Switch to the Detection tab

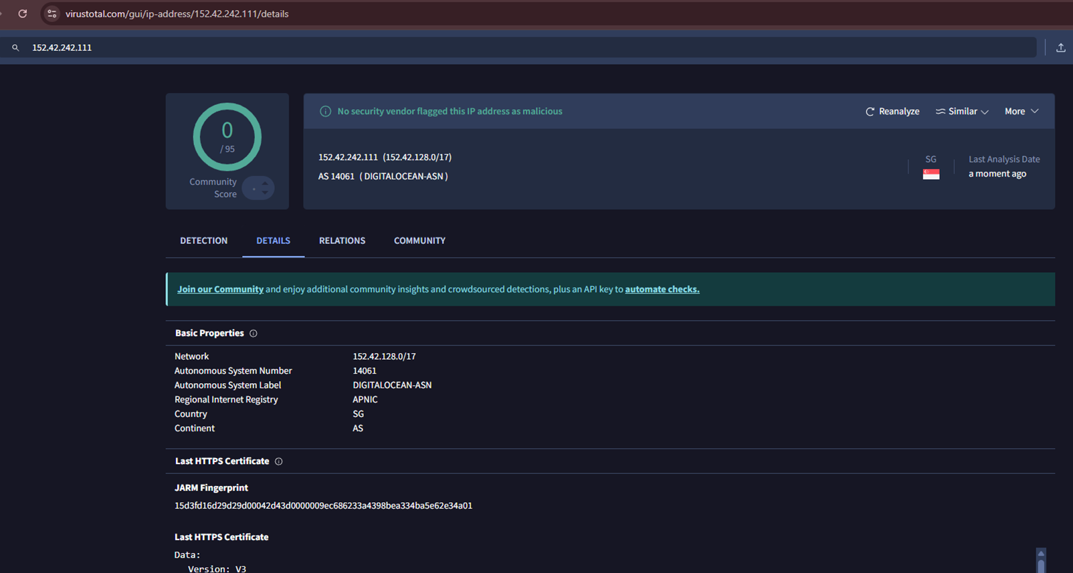pyautogui.click(x=203, y=241)
